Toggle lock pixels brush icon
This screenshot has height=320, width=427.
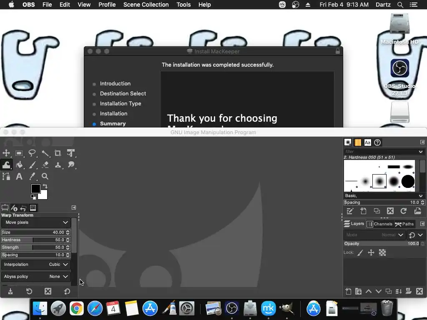click(x=360, y=253)
